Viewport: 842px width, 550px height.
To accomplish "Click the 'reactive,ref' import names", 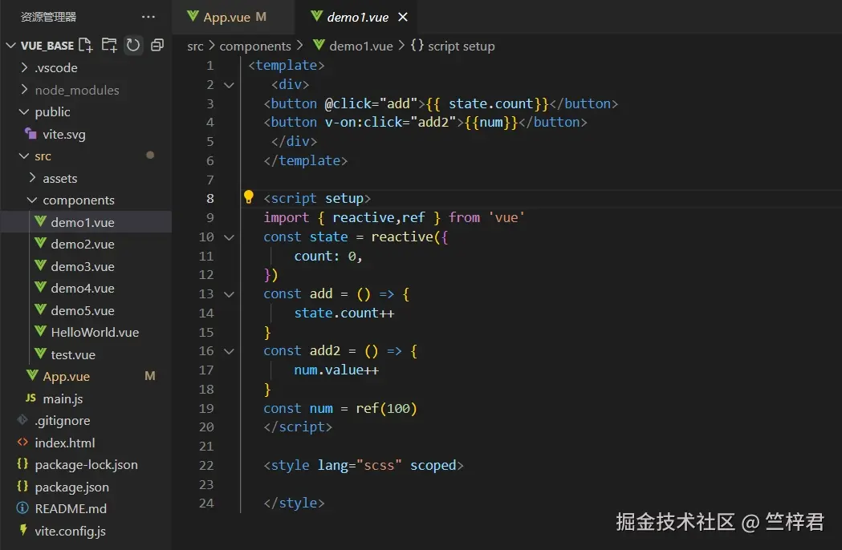I will point(379,217).
